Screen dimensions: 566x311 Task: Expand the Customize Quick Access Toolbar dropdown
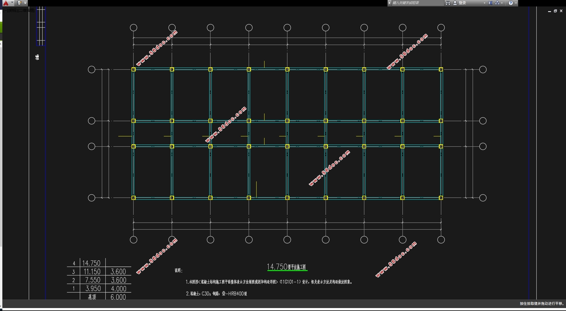pos(25,3)
